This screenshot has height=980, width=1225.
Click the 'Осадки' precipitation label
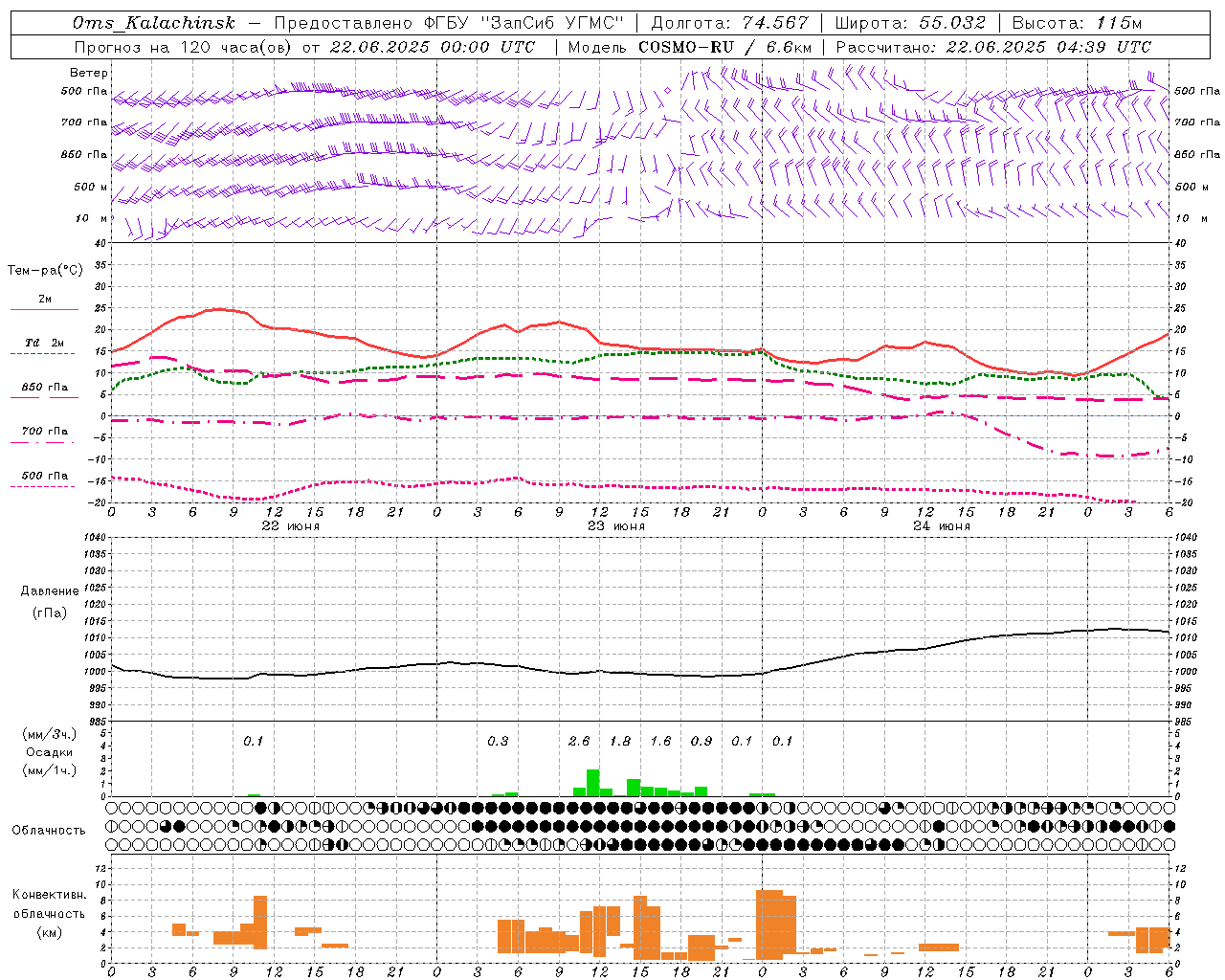pyautogui.click(x=50, y=752)
